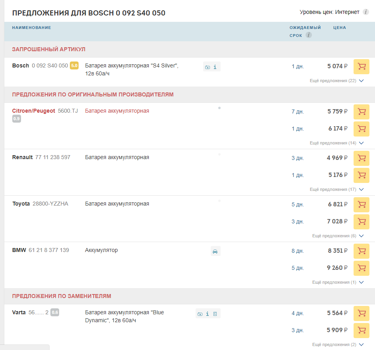Show 17 more Renault offers
Viewport: 375px width, 350px height.
tap(337, 189)
